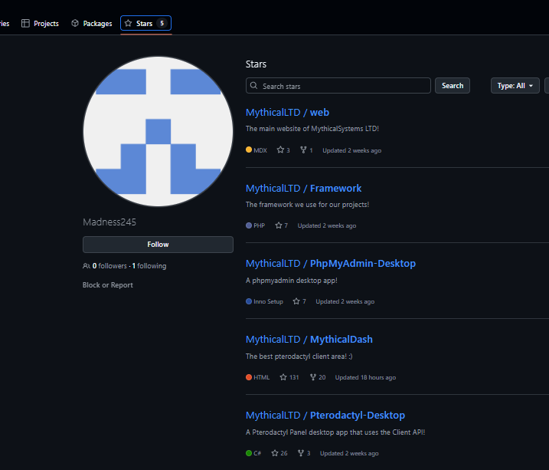Click the Stars count badge 5
The width and height of the screenshot is (549, 470).
(x=162, y=23)
